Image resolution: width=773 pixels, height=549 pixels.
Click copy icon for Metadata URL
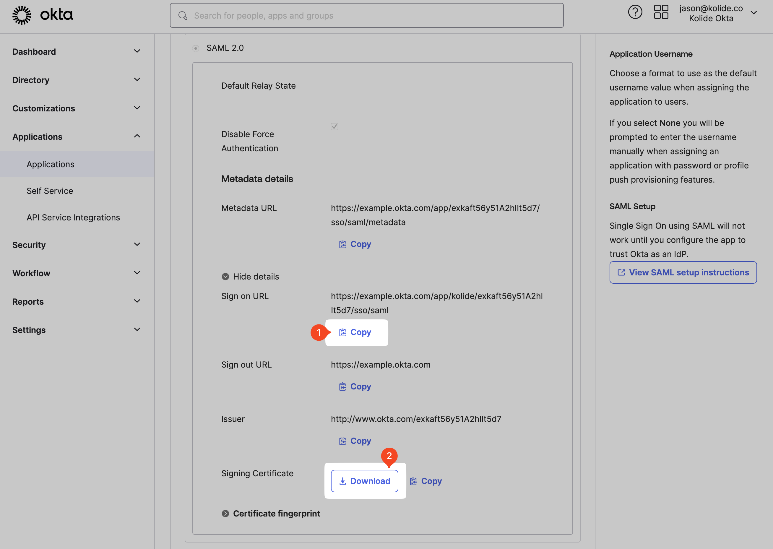coord(343,244)
